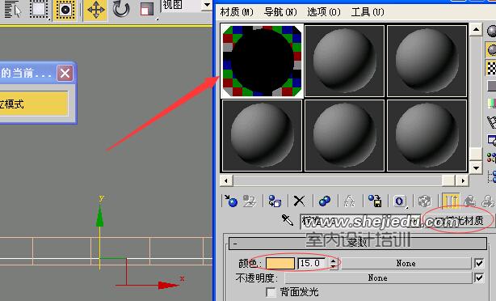Open the 材质(M) menu
This screenshot has height=301, width=496.
click(237, 12)
